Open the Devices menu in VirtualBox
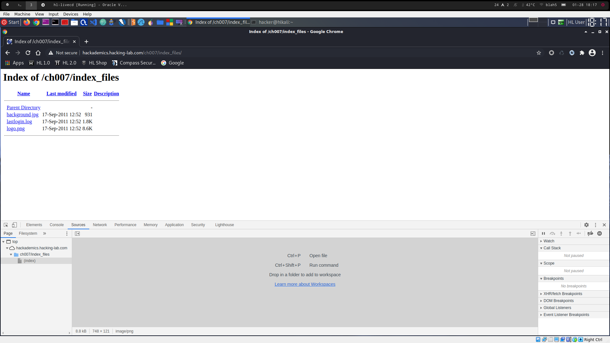 [71, 14]
